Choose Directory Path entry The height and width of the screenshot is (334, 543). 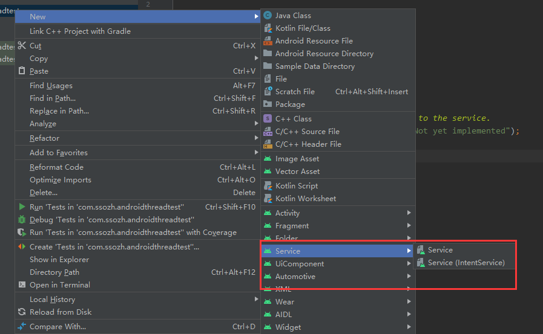click(x=137, y=272)
